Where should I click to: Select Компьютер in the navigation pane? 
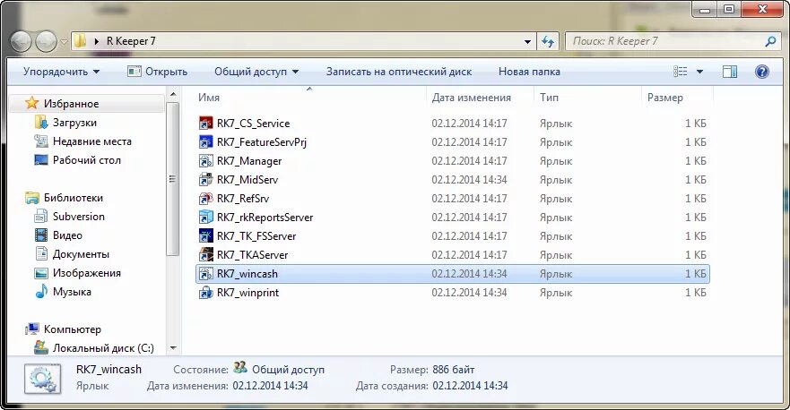pos(72,329)
